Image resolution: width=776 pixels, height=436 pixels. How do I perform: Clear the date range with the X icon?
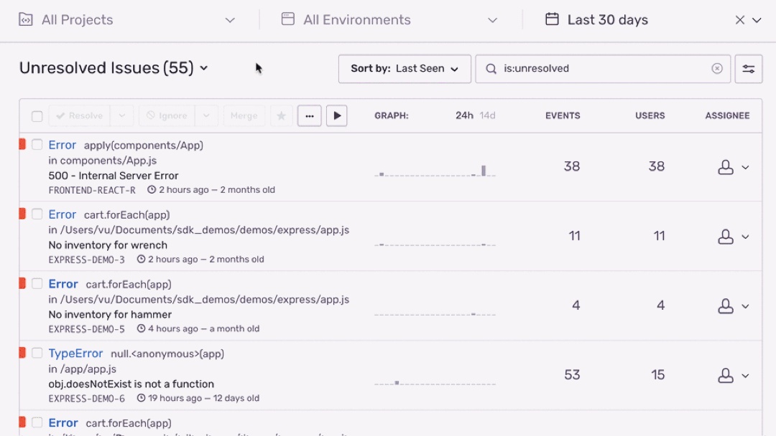[x=740, y=20]
